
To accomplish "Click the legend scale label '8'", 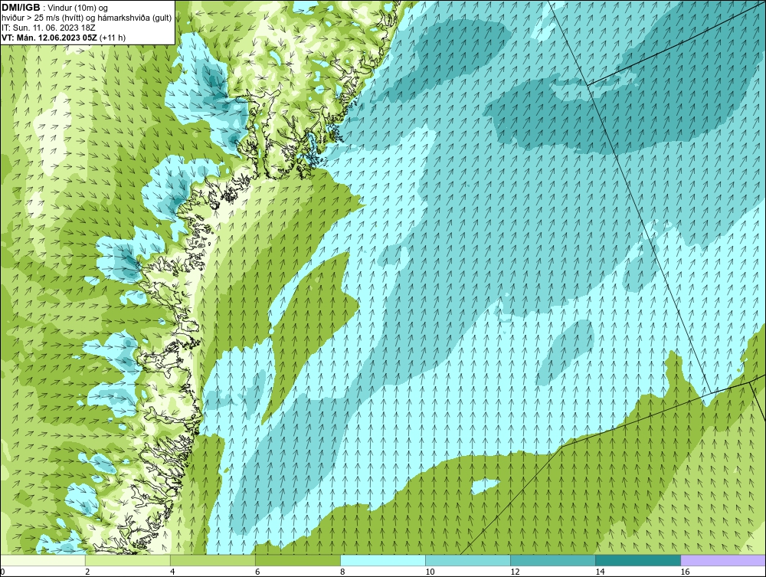I will pos(343,572).
